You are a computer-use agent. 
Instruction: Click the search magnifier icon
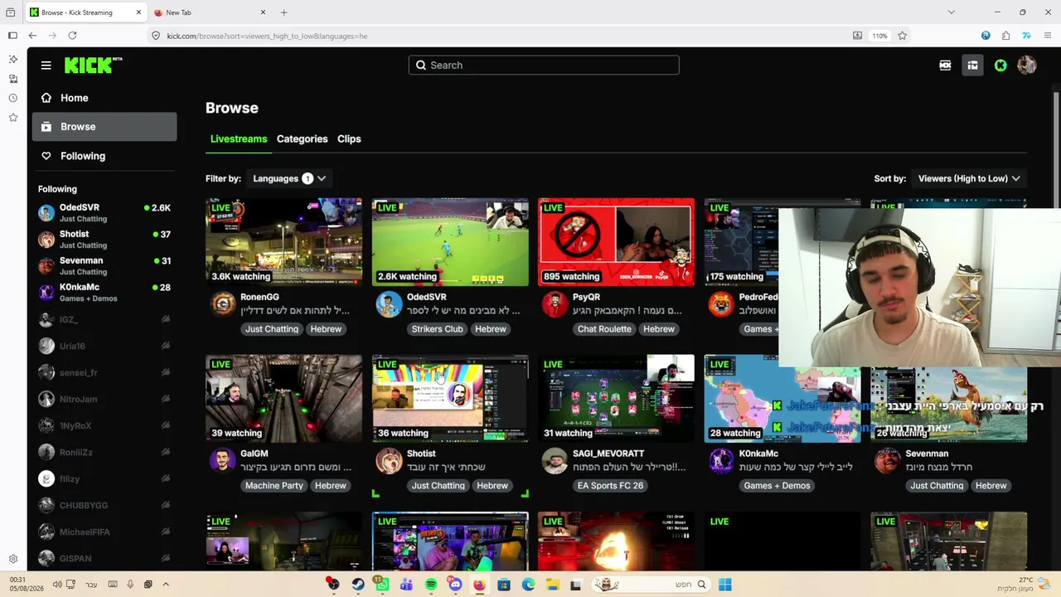421,66
